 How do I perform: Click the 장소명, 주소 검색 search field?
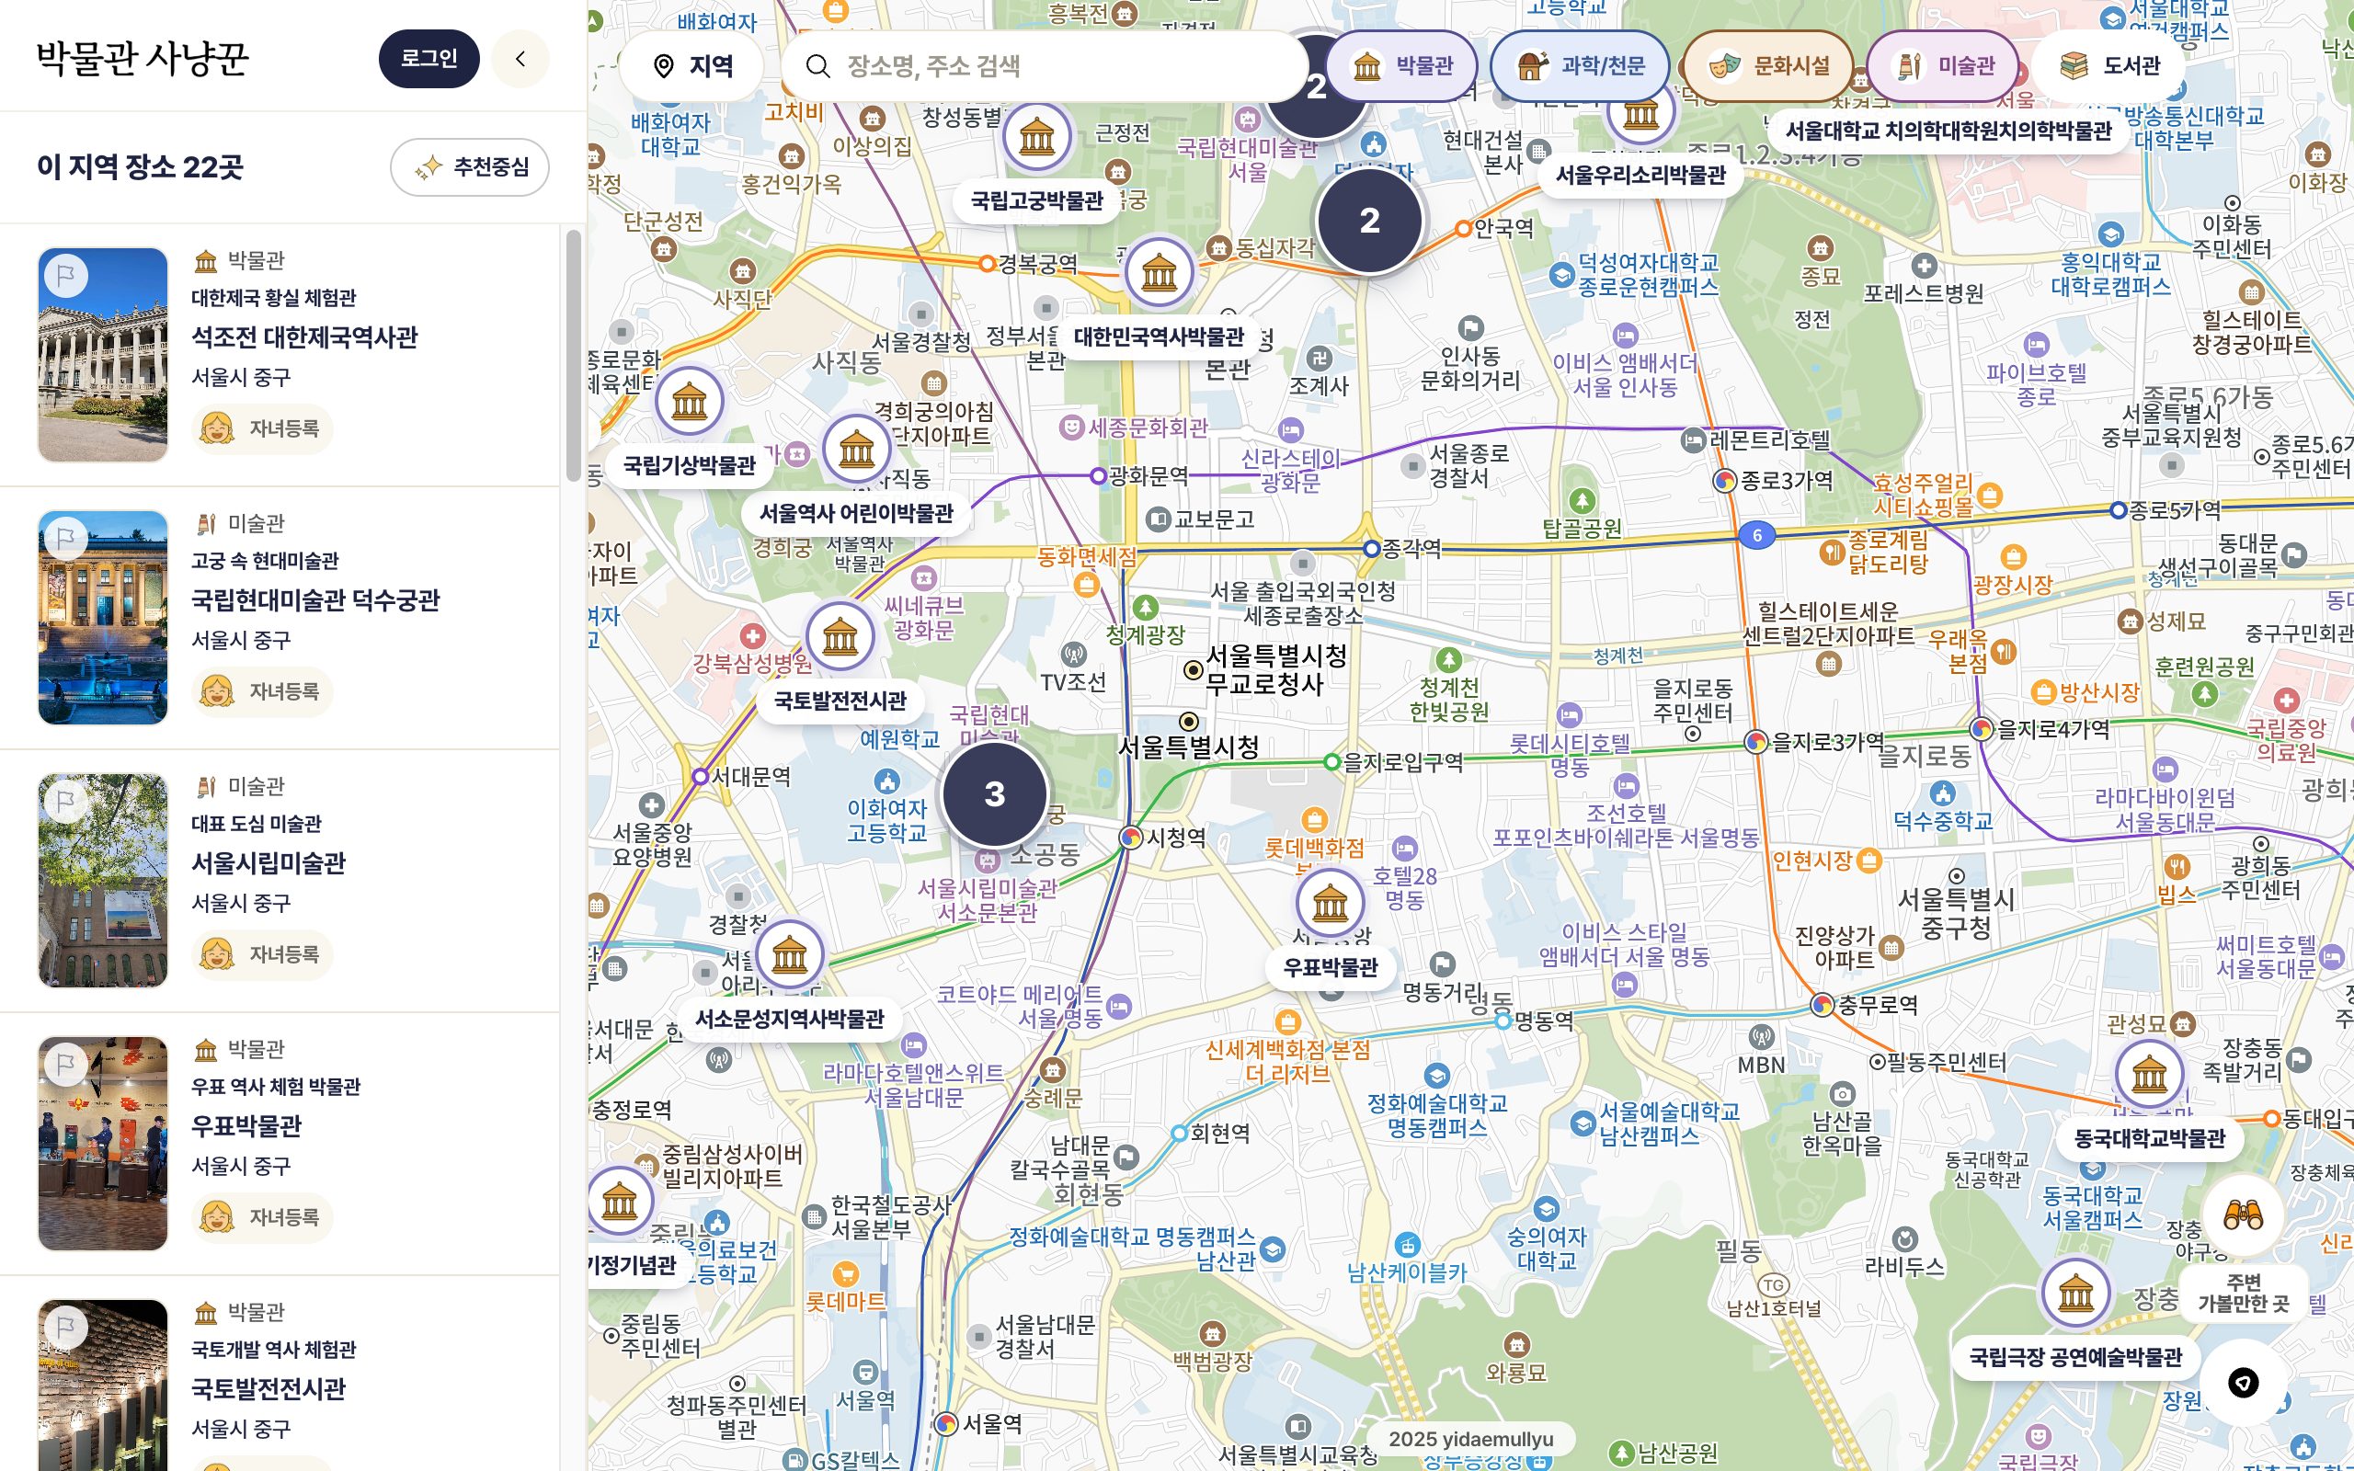(1045, 66)
